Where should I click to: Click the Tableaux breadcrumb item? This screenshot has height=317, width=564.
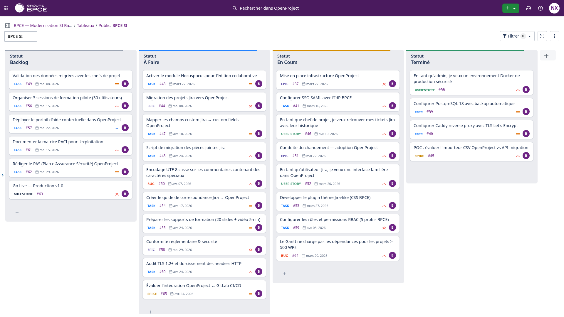85,26
